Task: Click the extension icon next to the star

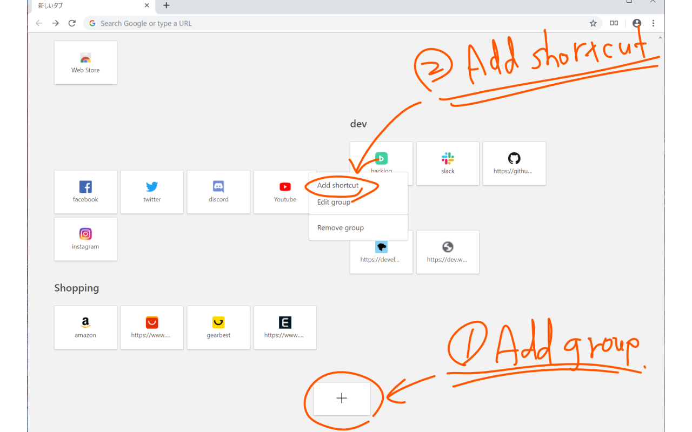Action: pos(614,23)
